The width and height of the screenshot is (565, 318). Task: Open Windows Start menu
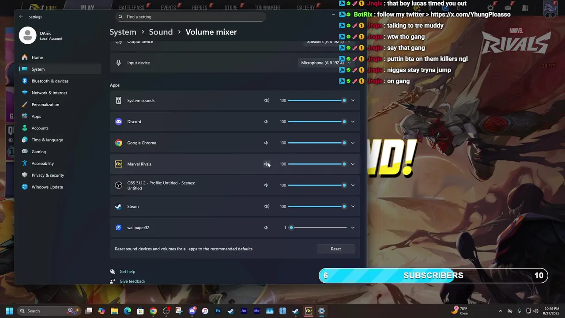tap(9, 311)
